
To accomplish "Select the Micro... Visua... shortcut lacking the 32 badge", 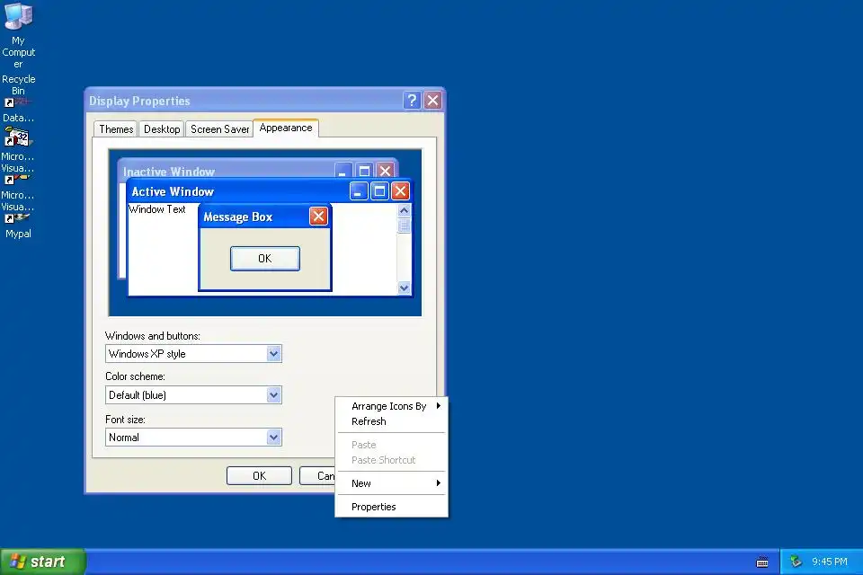I will pyautogui.click(x=18, y=192).
